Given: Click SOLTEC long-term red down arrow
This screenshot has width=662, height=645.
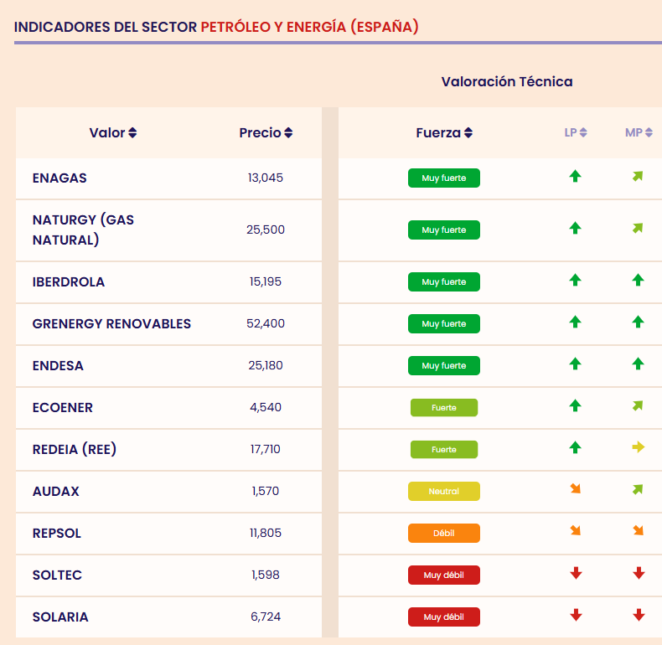Looking at the screenshot, I should [x=575, y=574].
